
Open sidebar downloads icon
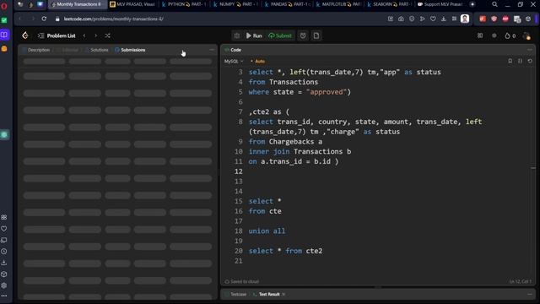pyautogui.click(x=4, y=263)
